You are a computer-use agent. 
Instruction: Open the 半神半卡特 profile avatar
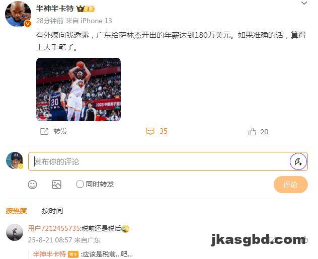pyautogui.click(x=18, y=14)
